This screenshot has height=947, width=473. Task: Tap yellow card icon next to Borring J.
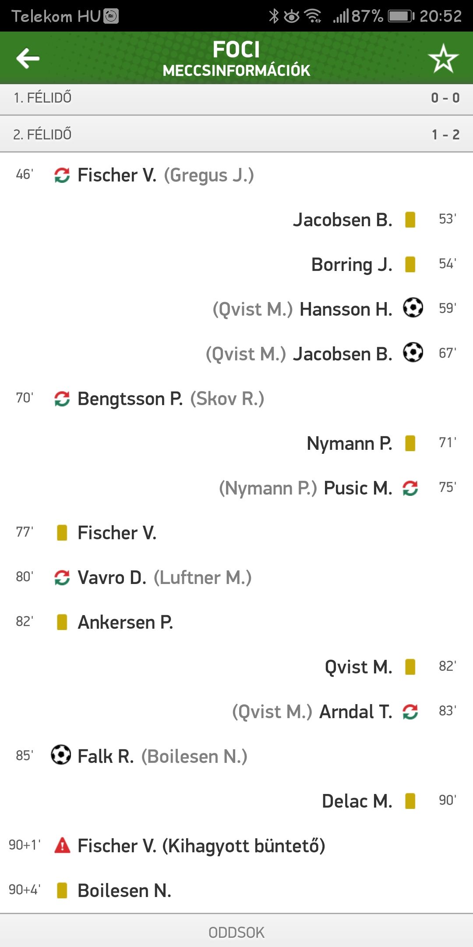point(410,264)
